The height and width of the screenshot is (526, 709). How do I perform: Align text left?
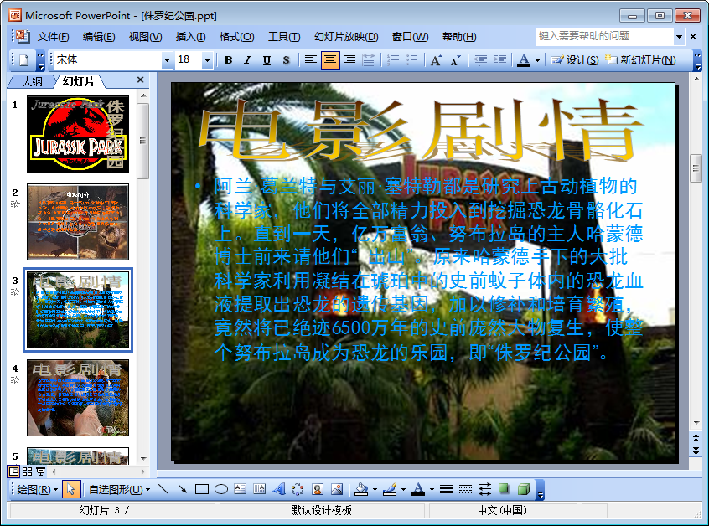click(310, 60)
